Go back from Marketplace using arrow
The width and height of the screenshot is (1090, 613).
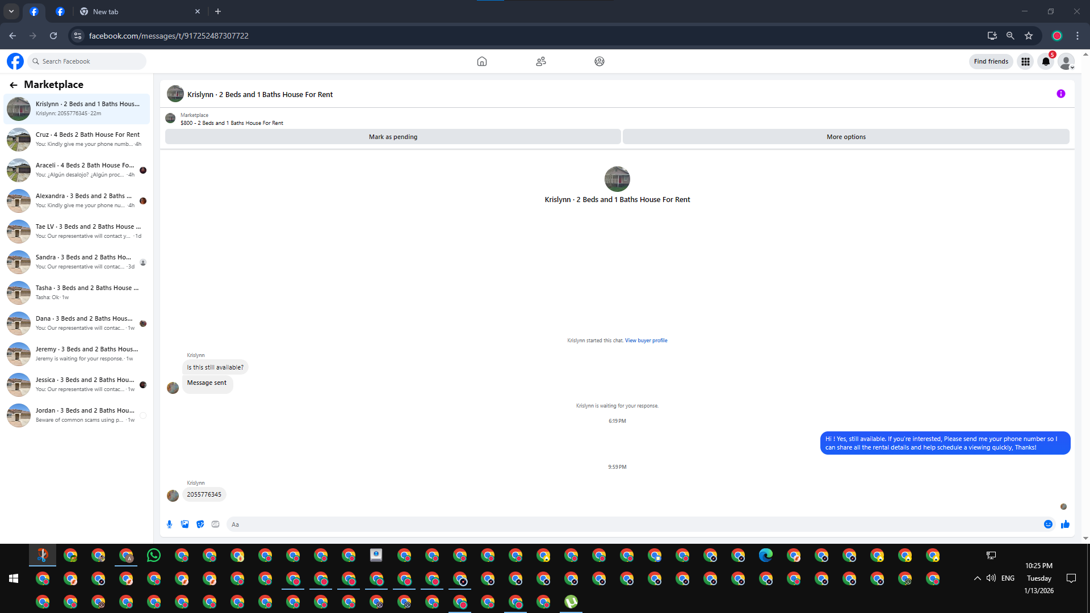click(14, 85)
